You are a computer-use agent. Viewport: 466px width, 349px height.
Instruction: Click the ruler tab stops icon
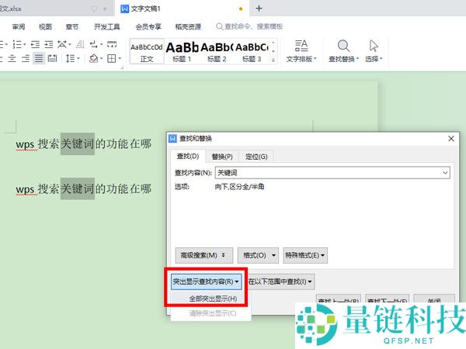click(x=112, y=45)
